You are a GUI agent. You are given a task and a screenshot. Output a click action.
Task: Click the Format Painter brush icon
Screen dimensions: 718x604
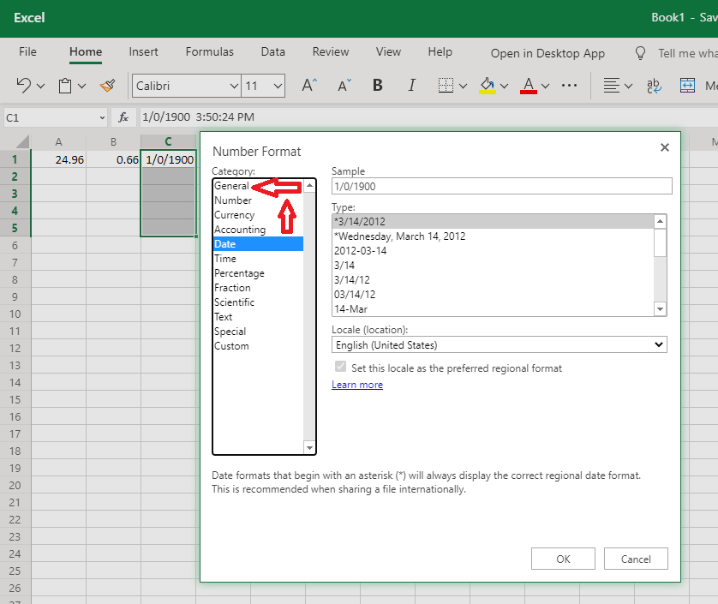tap(107, 86)
